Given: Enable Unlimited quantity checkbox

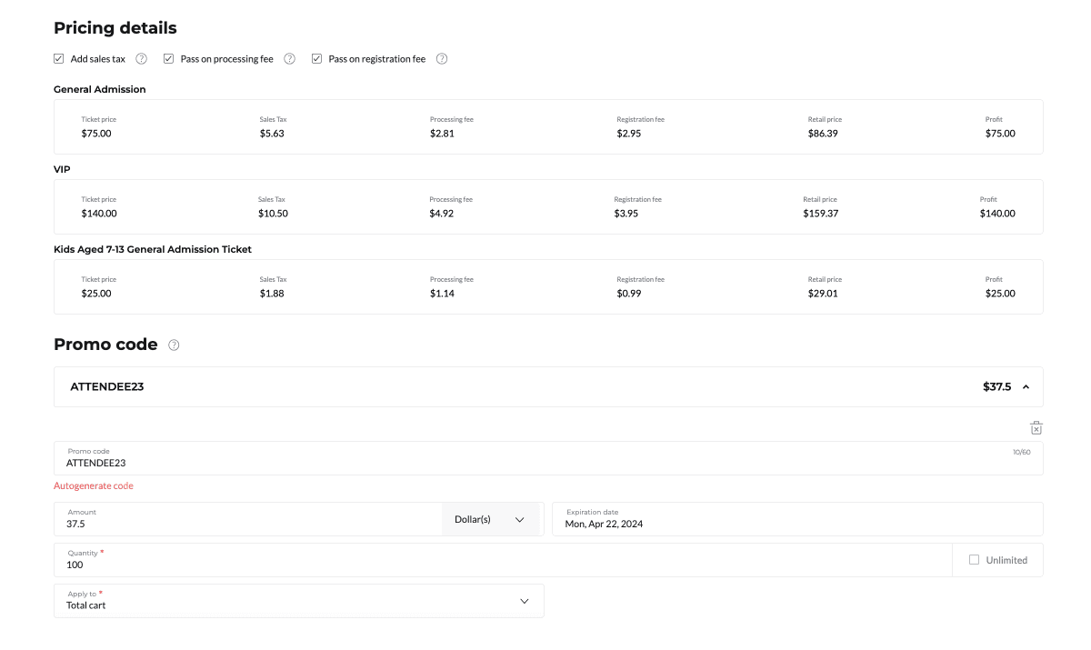Looking at the screenshot, I should point(975,560).
